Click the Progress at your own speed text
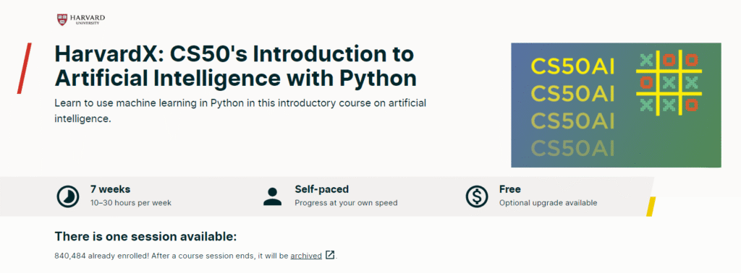Viewport: 741px width, 273px height. [346, 203]
